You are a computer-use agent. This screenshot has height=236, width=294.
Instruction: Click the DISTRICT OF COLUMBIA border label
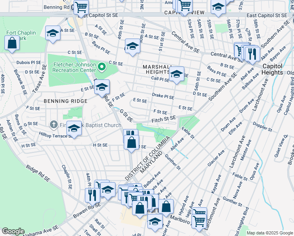click(x=147, y=159)
